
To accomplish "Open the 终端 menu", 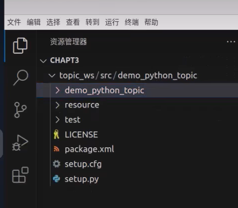I will [x=131, y=22].
